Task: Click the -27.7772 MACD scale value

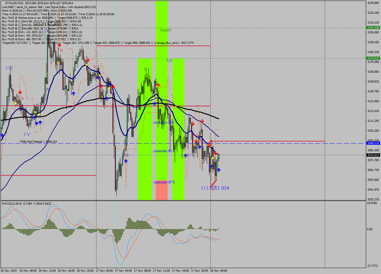Action: tap(372, 266)
